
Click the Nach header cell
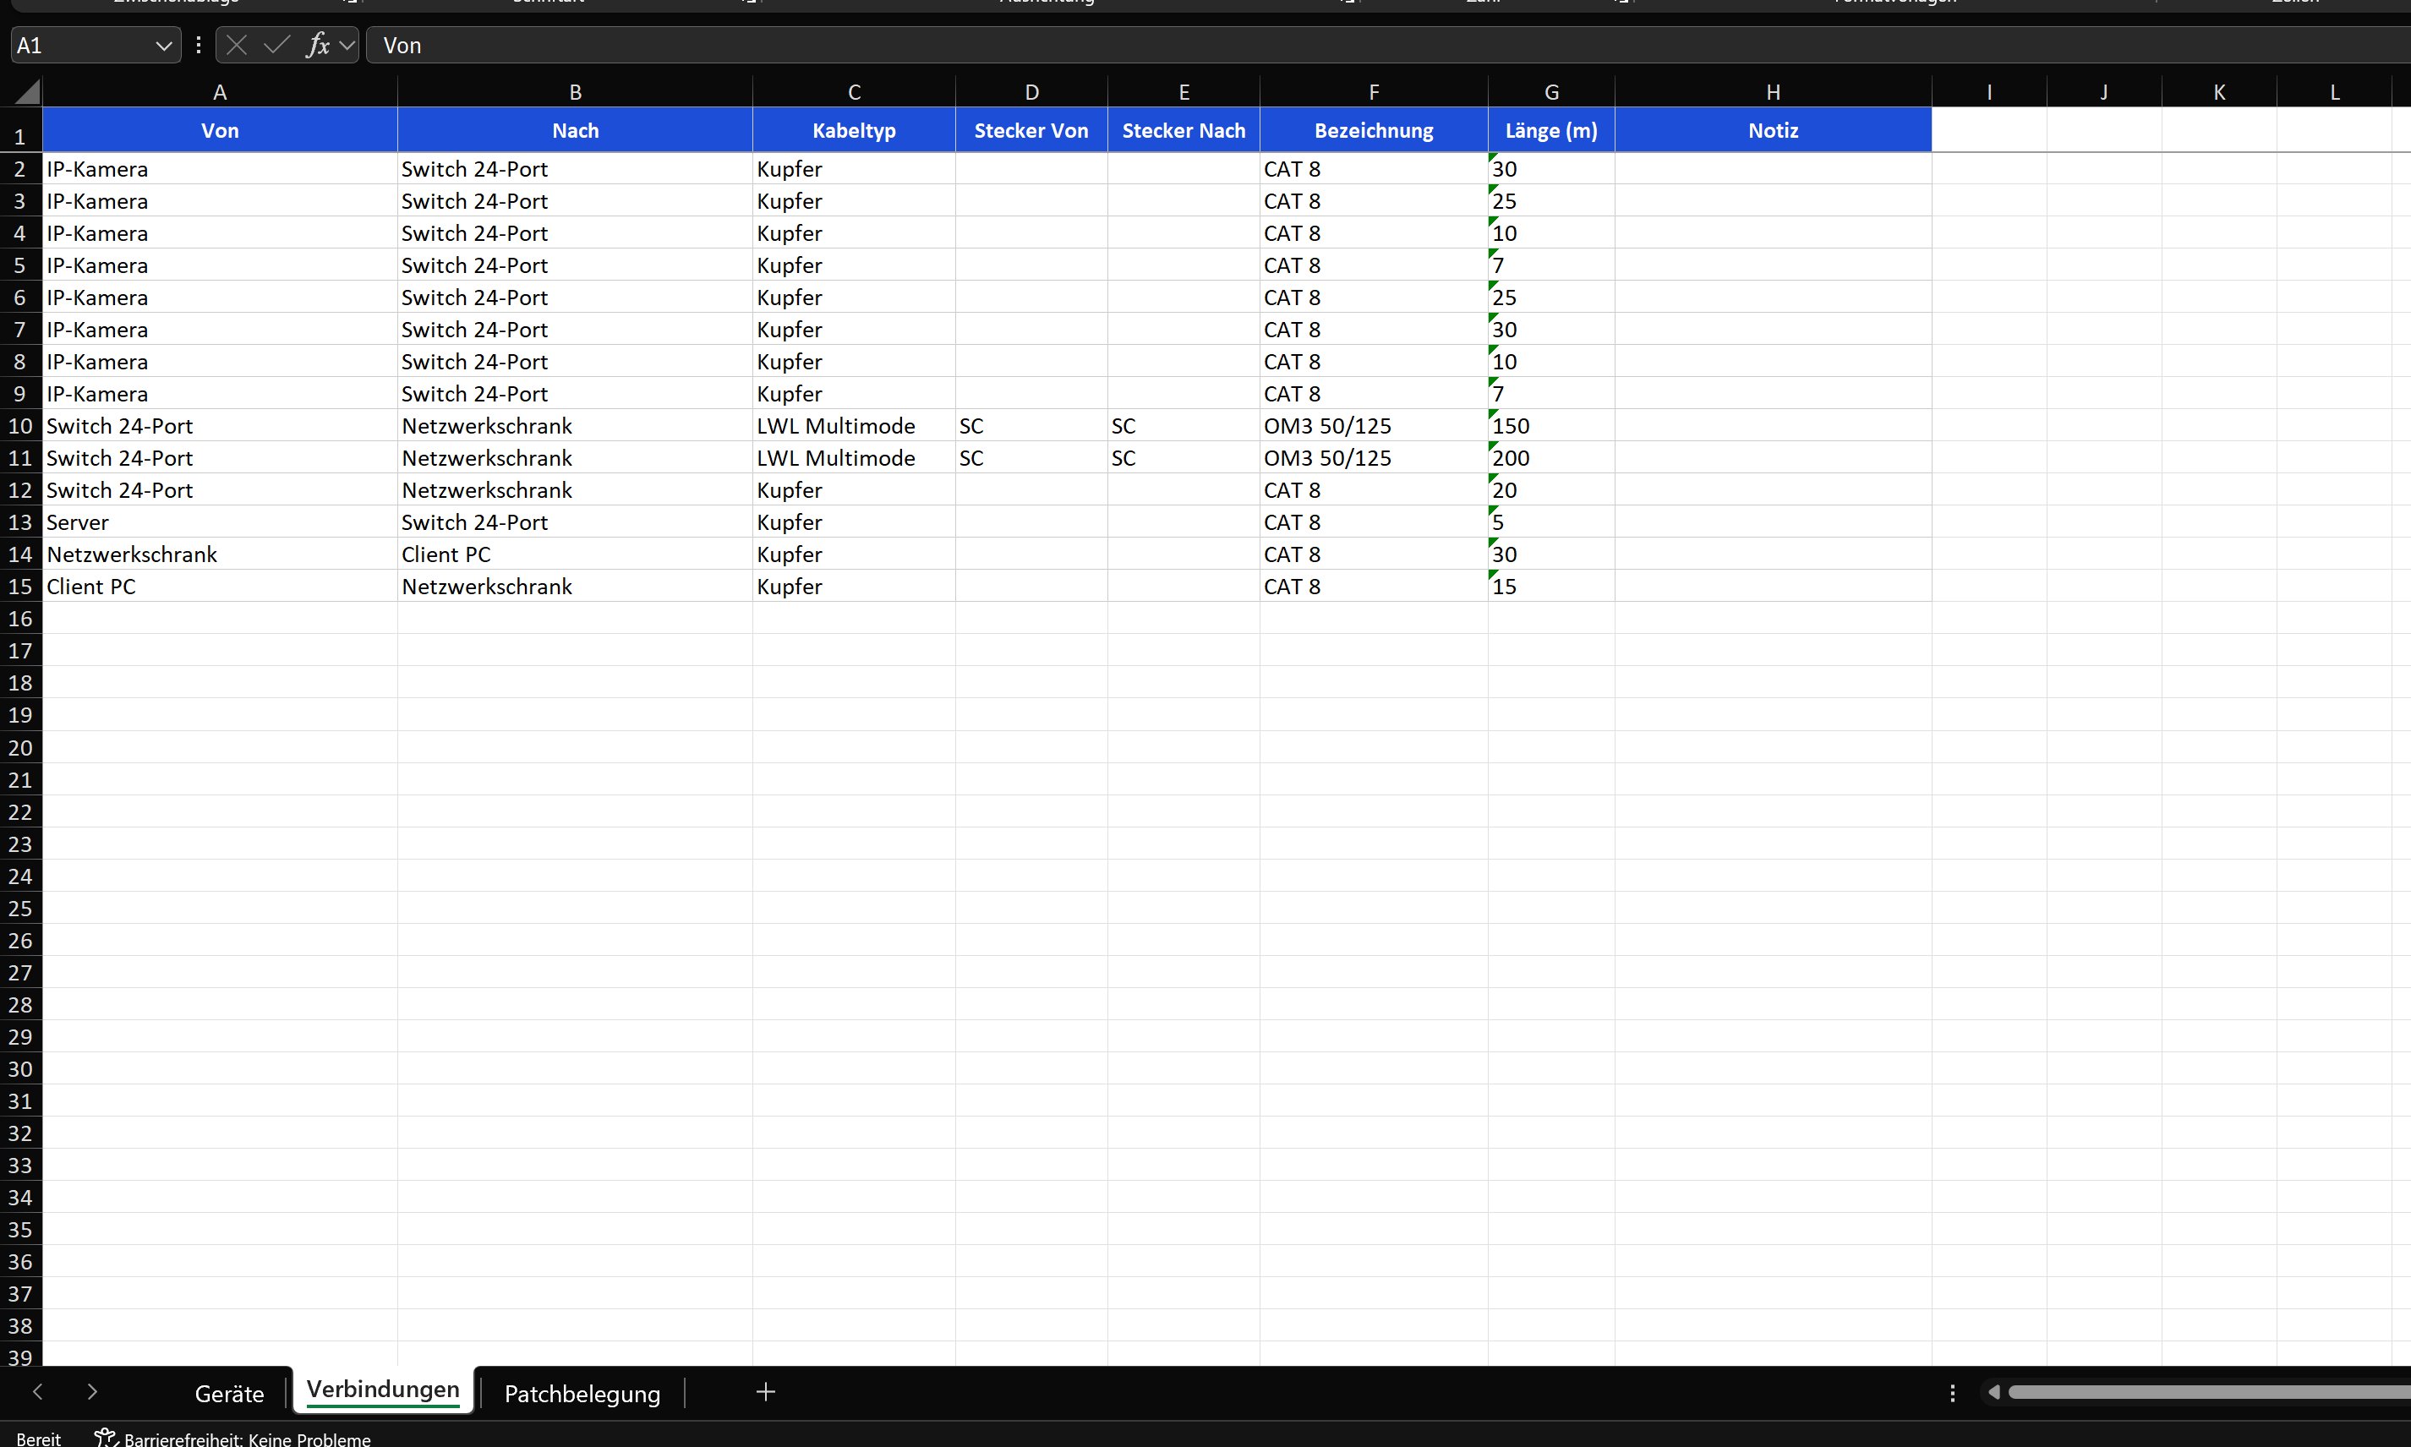[x=575, y=129]
